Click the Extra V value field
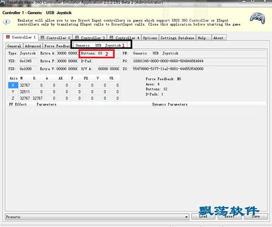This screenshot has height=227, width=272. (x=67, y=69)
